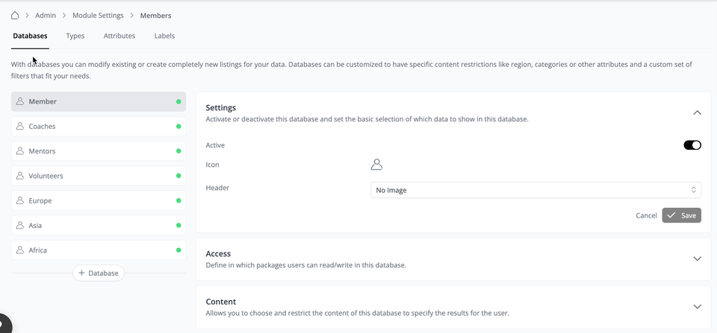
Task: Toggle the Active switch off
Action: pos(692,145)
